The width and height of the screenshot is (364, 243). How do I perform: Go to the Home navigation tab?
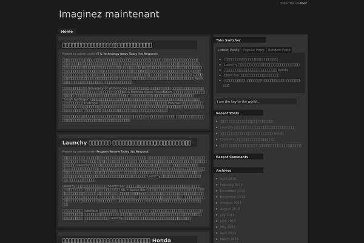[67, 32]
